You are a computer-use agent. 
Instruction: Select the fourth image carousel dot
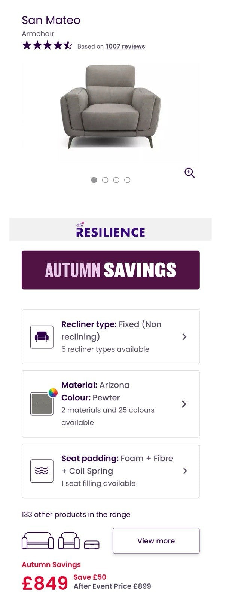click(127, 180)
